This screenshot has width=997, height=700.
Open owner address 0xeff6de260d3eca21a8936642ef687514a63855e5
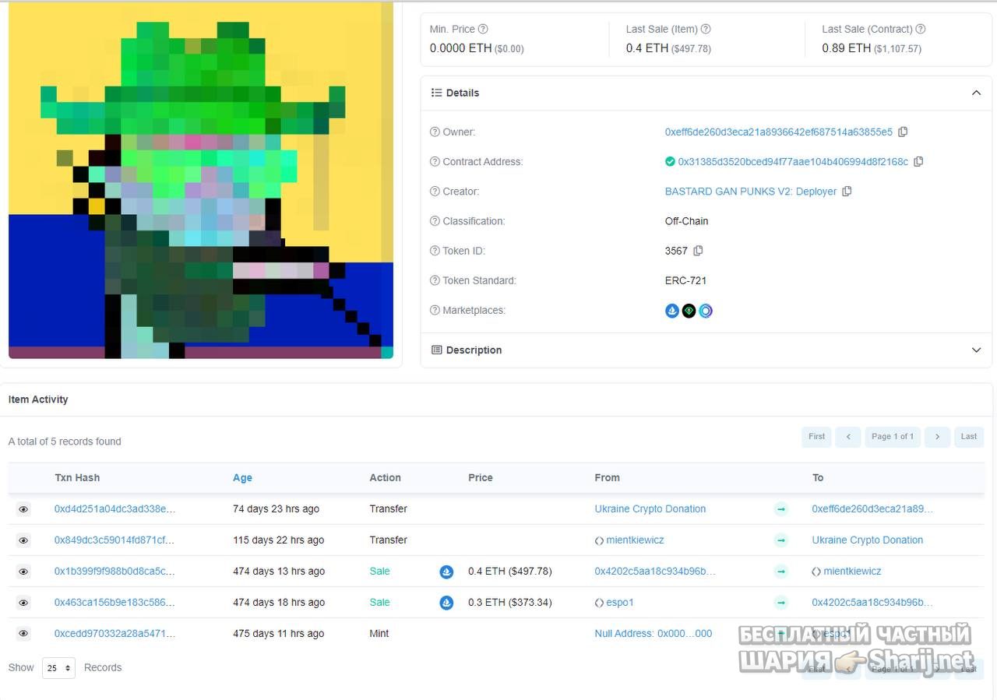(x=779, y=132)
